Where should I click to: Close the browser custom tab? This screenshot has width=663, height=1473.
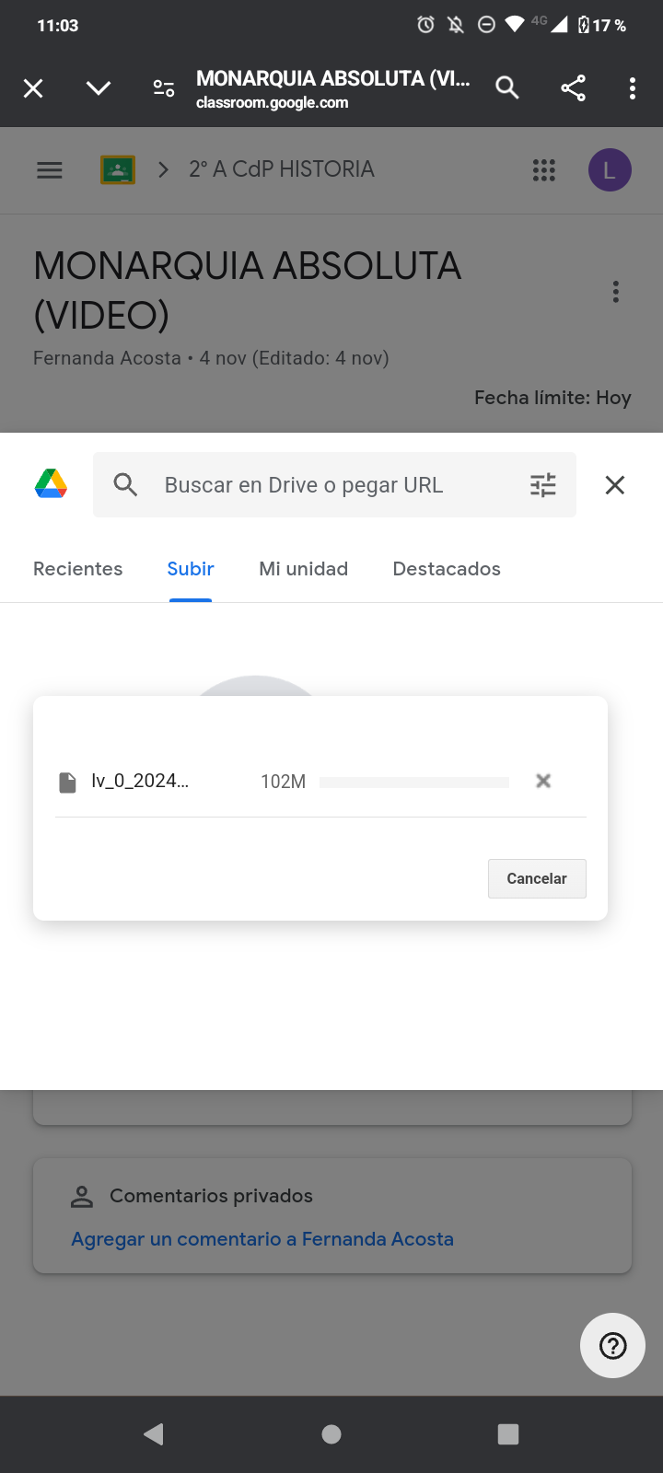pyautogui.click(x=33, y=88)
